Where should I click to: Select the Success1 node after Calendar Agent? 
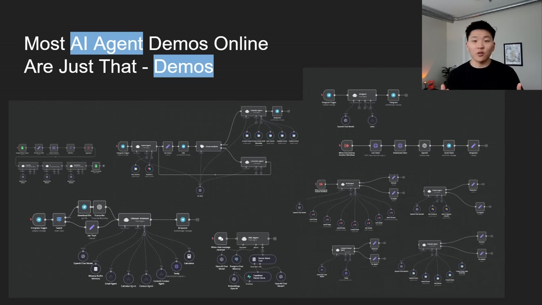click(482, 236)
